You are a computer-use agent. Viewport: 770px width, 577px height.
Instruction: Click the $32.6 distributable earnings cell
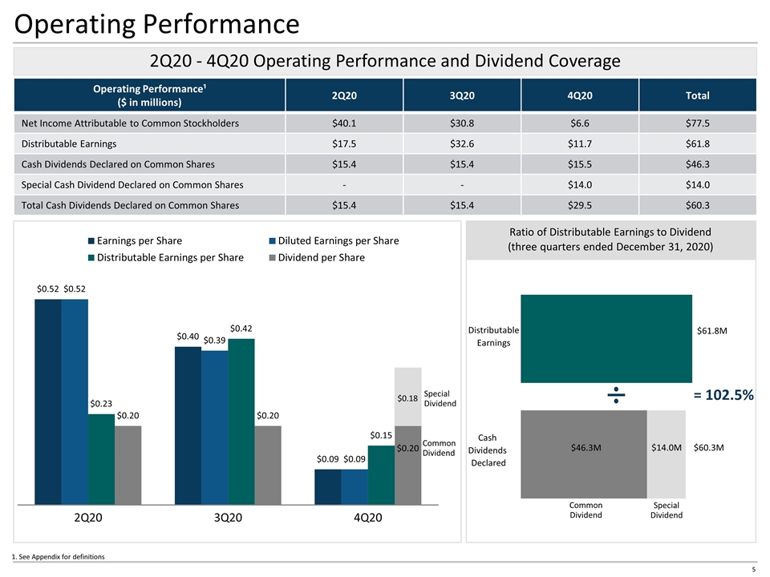462,144
